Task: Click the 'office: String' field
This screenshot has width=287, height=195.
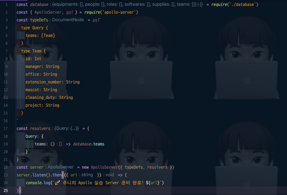Action: click(x=41, y=74)
